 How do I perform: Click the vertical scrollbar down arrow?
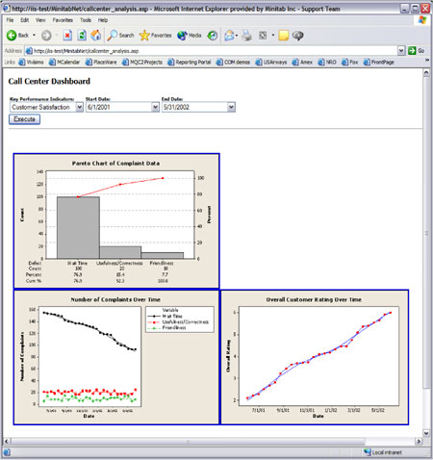[426, 433]
